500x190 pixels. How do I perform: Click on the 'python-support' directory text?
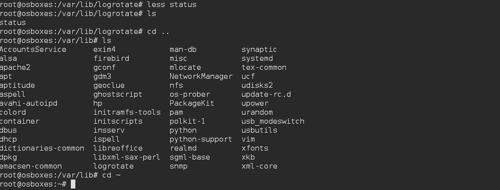click(x=201, y=139)
